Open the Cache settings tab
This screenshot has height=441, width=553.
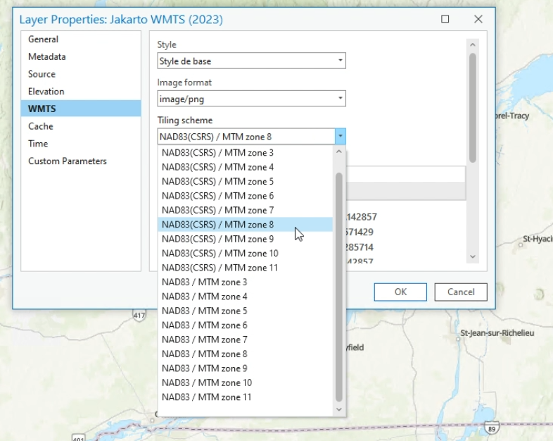41,126
